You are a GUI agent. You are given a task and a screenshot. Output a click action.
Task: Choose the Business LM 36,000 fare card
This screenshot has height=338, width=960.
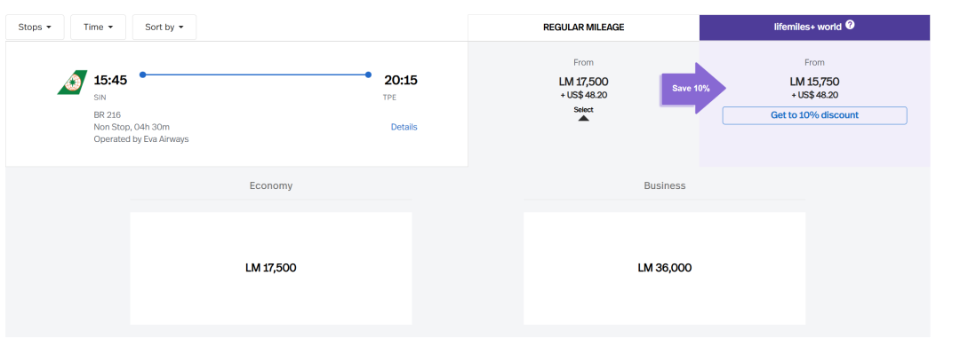click(664, 268)
